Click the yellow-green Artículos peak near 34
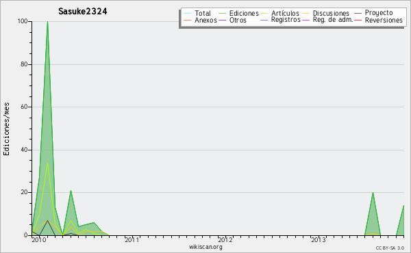The width and height of the screenshot is (411, 253). pyautogui.click(x=47, y=163)
